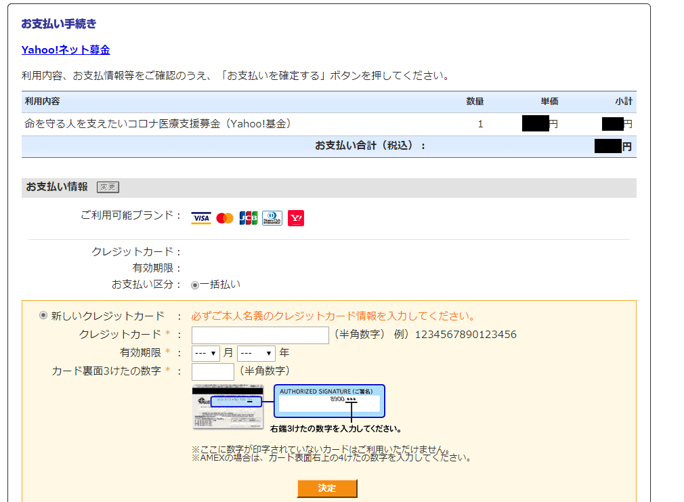The height and width of the screenshot is (502, 684).
Task: Click the 数量 column header
Action: coord(475,101)
